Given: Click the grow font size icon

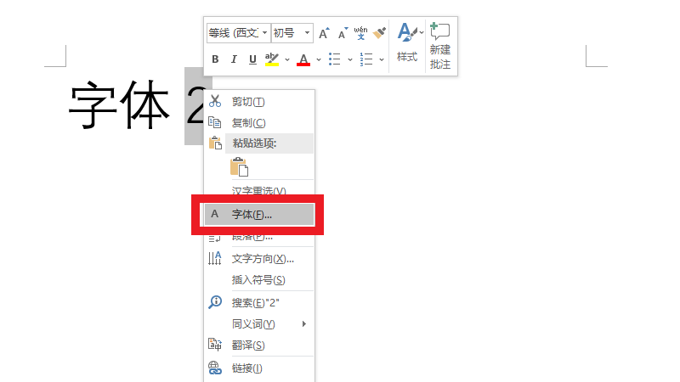Looking at the screenshot, I should (324, 33).
